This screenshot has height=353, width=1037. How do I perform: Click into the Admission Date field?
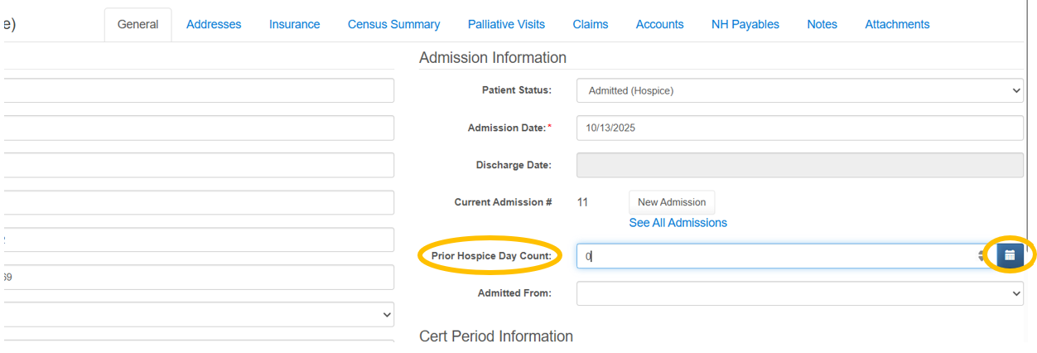pyautogui.click(x=799, y=128)
